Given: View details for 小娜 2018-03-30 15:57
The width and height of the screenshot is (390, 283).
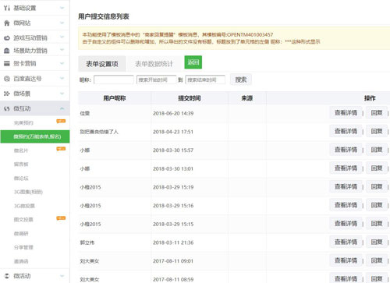Looking at the screenshot, I should pyautogui.click(x=346, y=150).
